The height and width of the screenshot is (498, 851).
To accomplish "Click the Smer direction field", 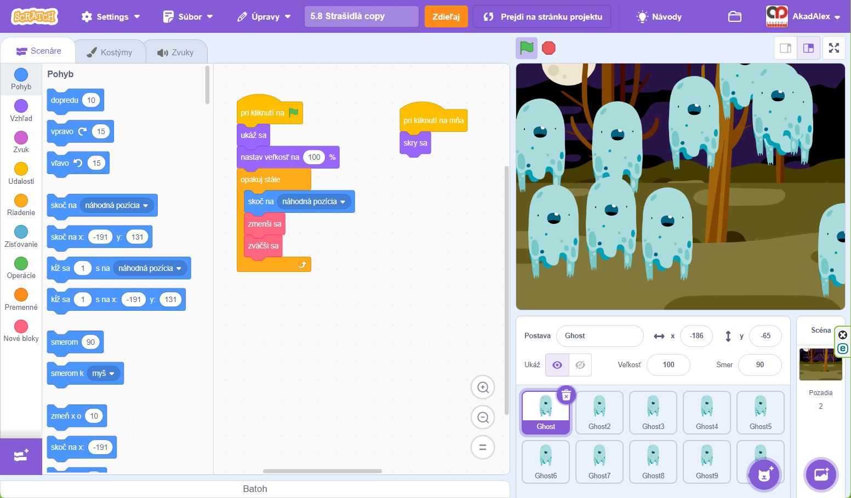I will pos(759,365).
